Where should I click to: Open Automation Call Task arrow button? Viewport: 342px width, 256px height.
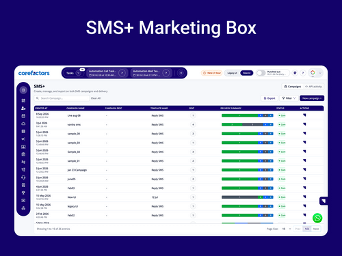tap(122, 73)
